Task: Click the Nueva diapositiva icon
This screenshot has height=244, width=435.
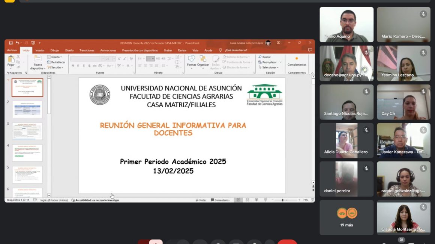Action: (38, 60)
